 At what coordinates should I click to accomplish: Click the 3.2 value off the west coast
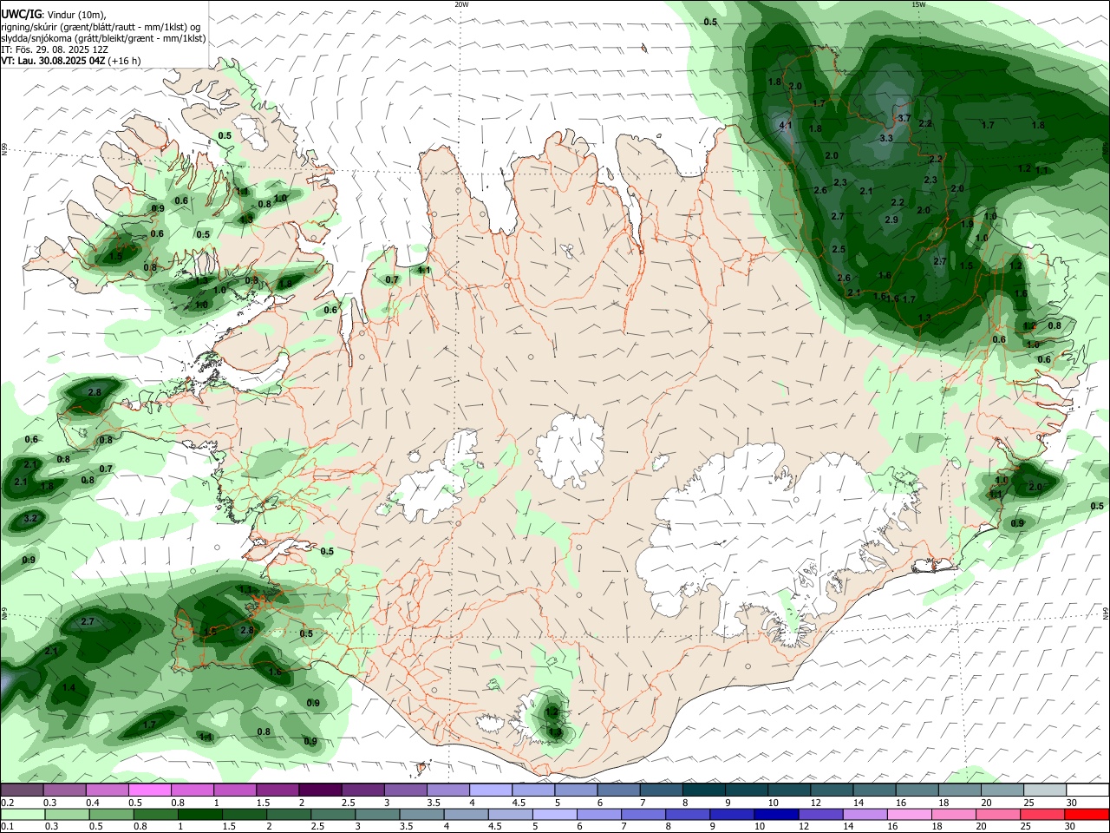pyautogui.click(x=31, y=519)
